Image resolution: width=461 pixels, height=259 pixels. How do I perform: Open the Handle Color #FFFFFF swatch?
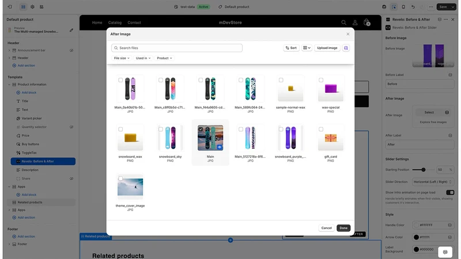[x=416, y=225]
